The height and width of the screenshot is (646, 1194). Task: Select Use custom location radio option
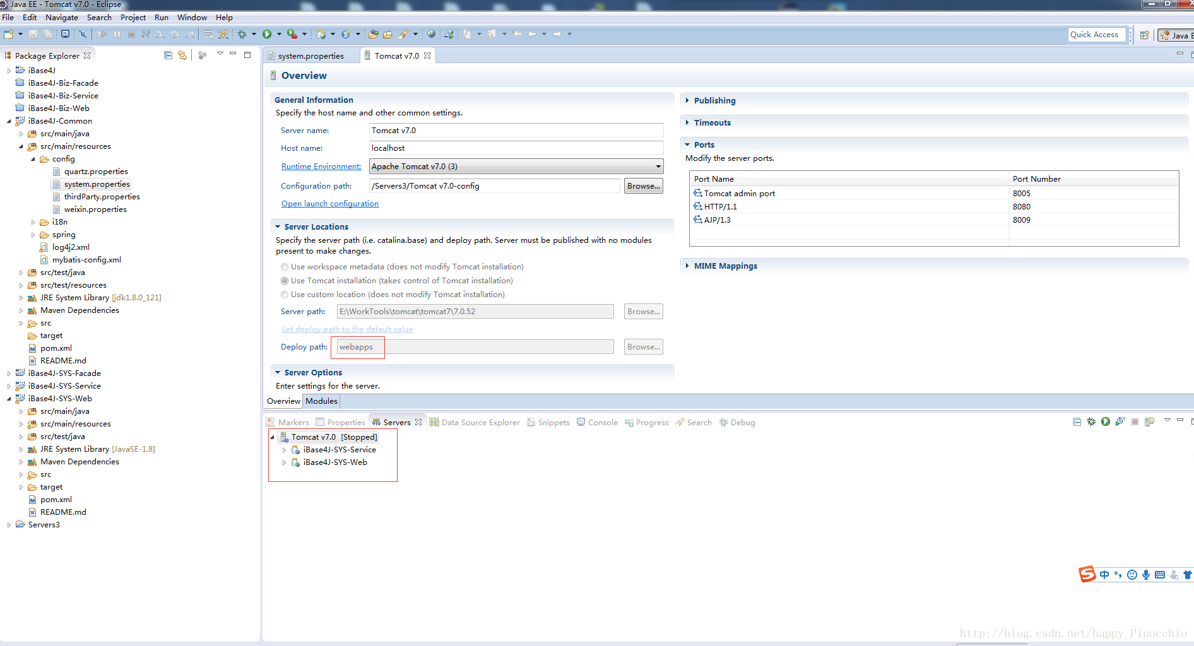pyautogui.click(x=285, y=295)
